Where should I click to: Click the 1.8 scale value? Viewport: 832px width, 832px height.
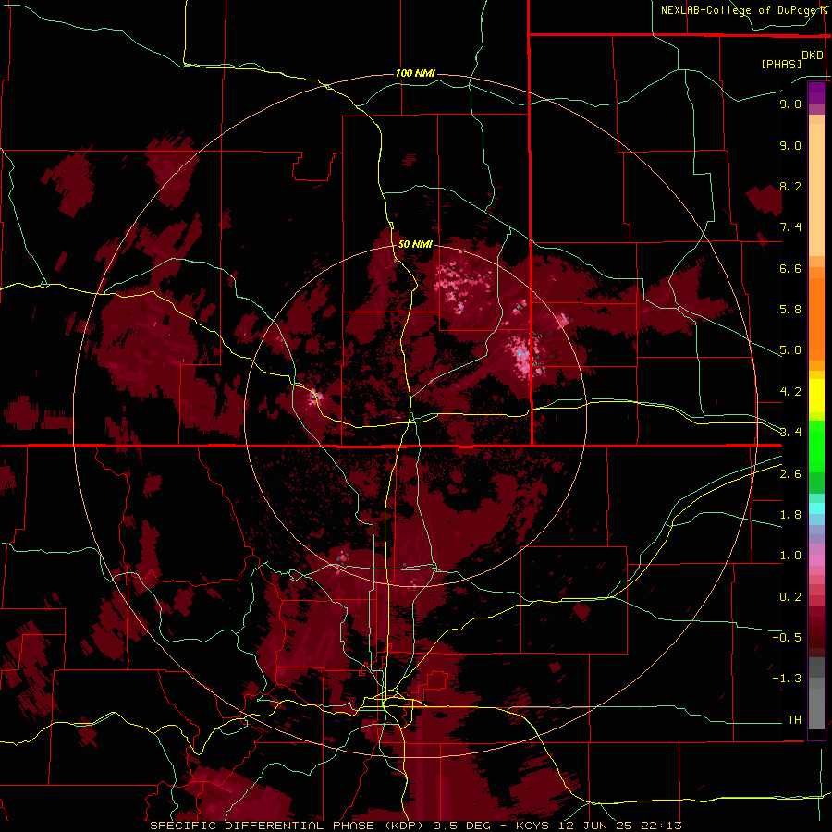tap(790, 515)
